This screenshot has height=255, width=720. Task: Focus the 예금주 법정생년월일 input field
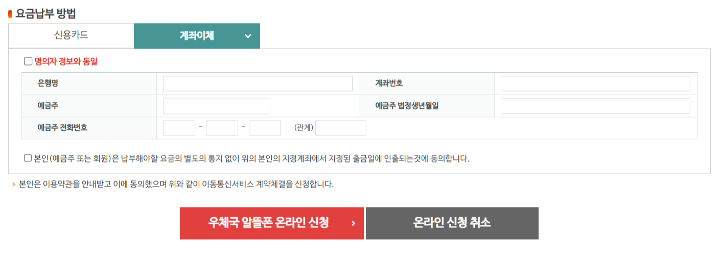[x=595, y=106]
